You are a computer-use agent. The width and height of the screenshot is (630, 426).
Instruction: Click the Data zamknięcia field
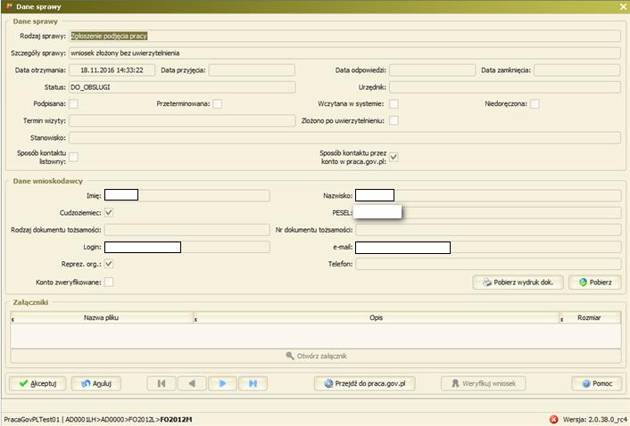tap(577, 70)
